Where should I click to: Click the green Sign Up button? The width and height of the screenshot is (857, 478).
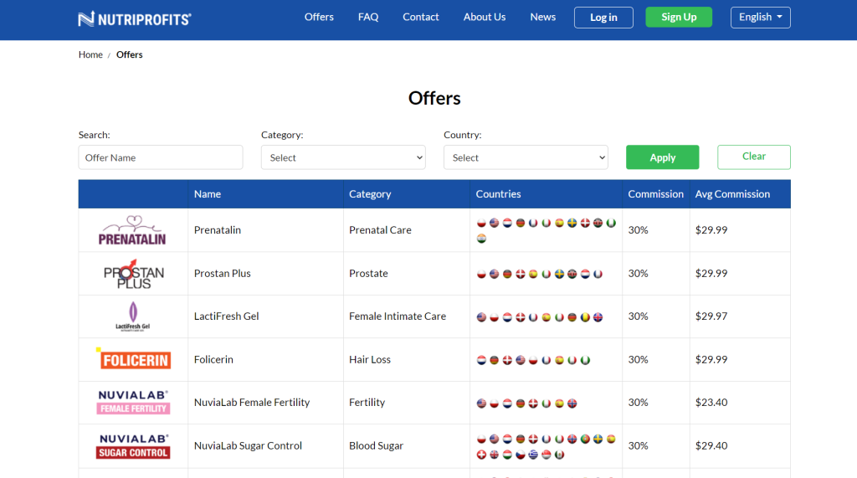(x=679, y=17)
